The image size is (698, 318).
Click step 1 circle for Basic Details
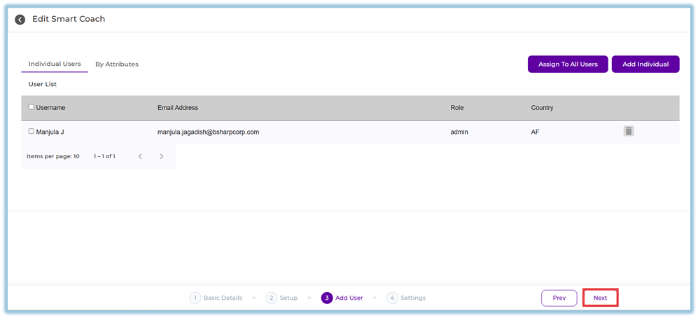tap(195, 298)
